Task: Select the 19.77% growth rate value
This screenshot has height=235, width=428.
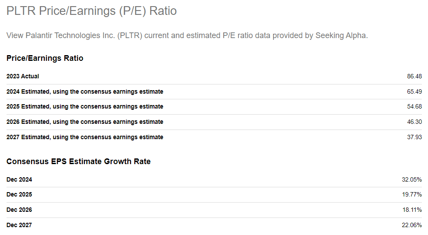Action: (412, 194)
